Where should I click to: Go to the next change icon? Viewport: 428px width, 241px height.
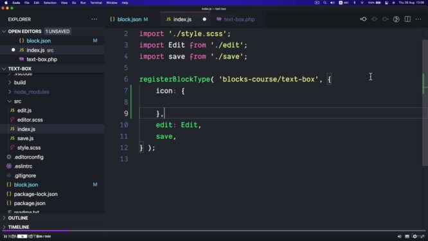385,19
